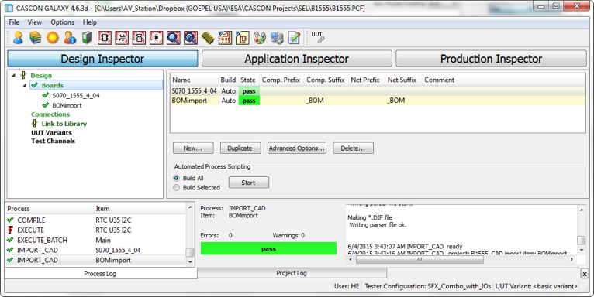Screen dimensions: 594x297
Task: Select Test Channels in the design tree
Action: 53,141
